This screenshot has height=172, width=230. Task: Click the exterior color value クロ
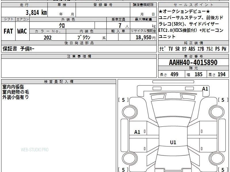(x=62, y=26)
